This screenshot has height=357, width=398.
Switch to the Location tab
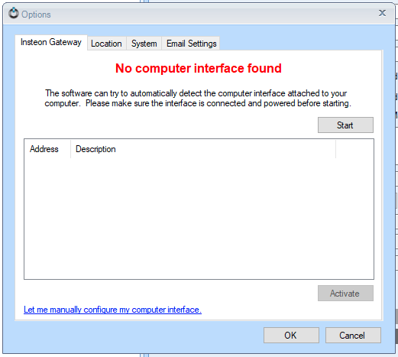(x=106, y=44)
